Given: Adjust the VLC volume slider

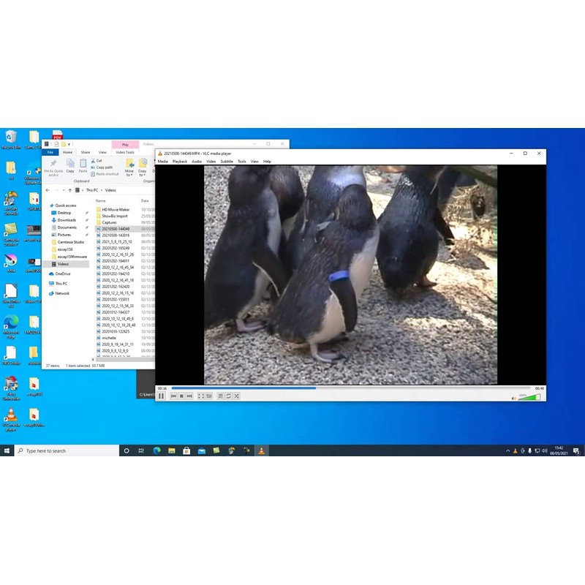Looking at the screenshot, I should [x=529, y=397].
